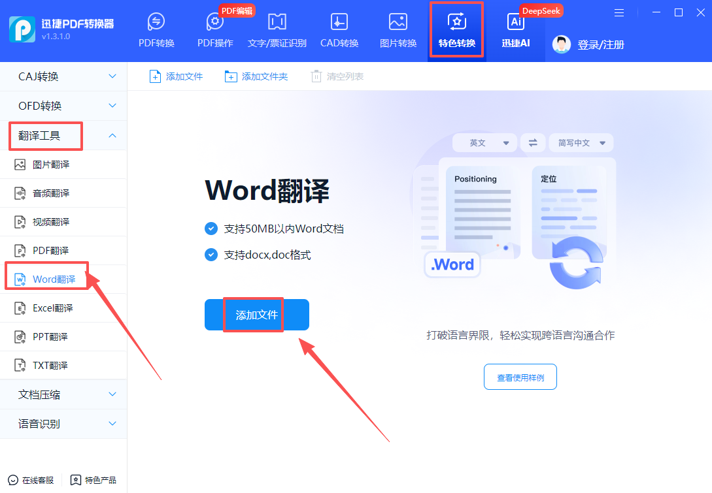This screenshot has width=712, height=493.
Task: Select the CAD转换 tool
Action: [x=339, y=29]
